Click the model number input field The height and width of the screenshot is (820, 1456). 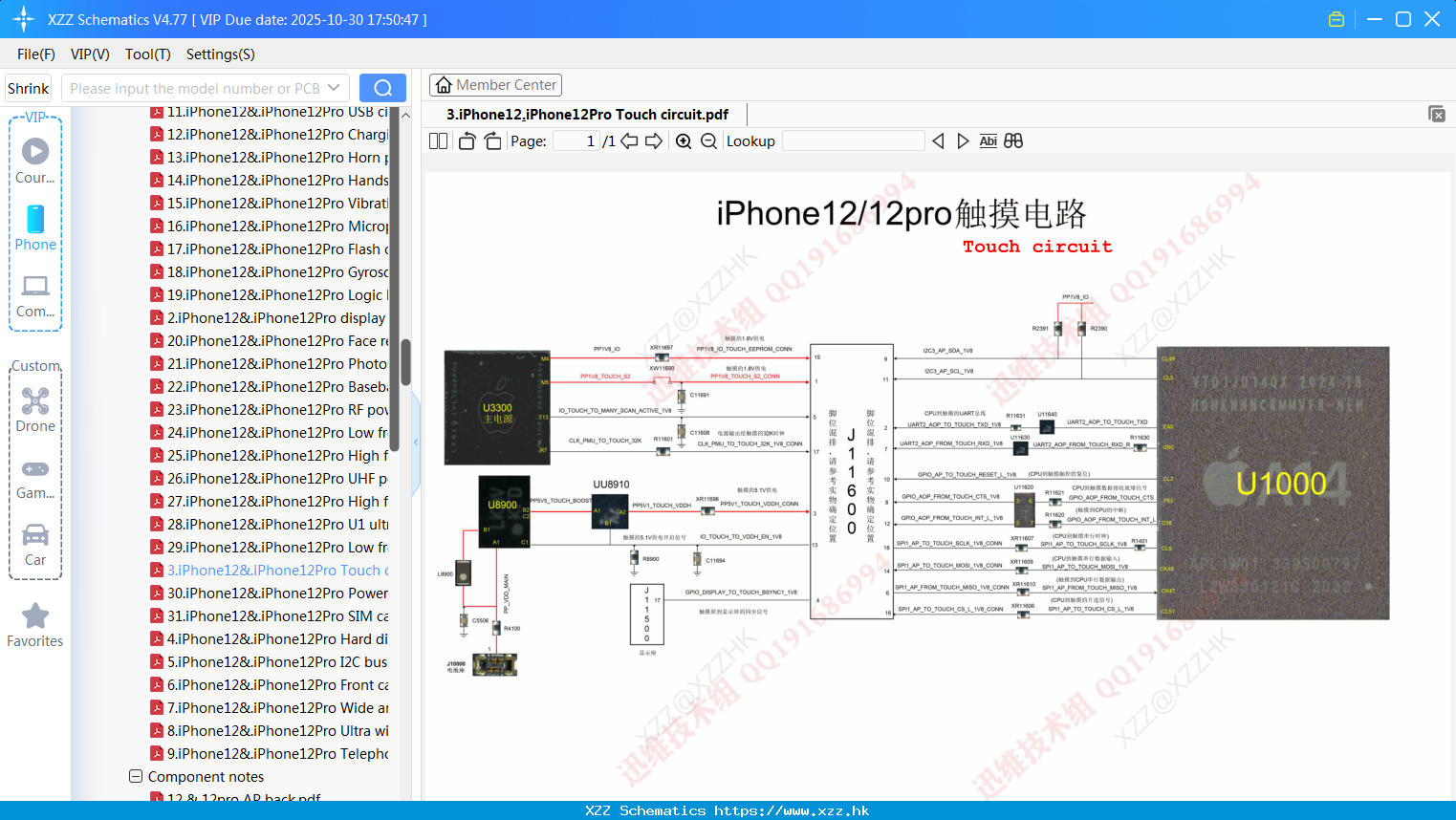coord(193,88)
